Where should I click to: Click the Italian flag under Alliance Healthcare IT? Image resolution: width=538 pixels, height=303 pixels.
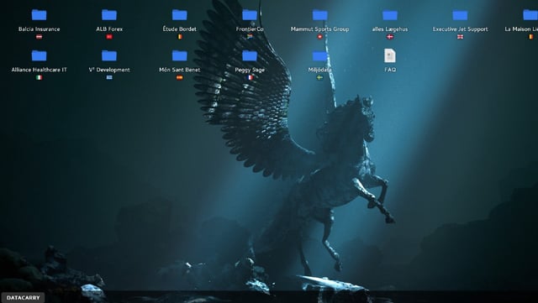(40, 77)
